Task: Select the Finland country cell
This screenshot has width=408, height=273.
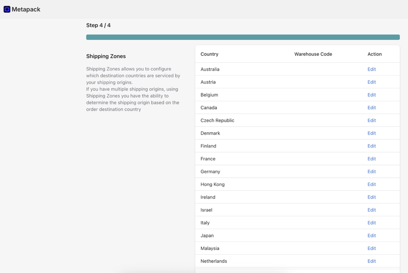Action: click(x=208, y=146)
